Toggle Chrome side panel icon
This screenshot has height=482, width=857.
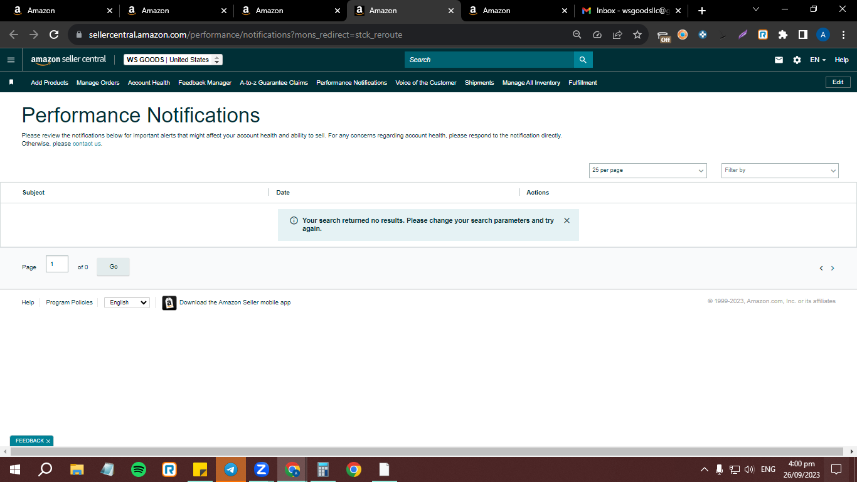802,35
